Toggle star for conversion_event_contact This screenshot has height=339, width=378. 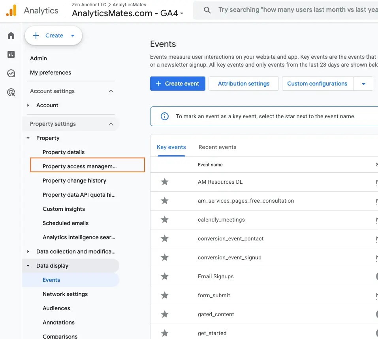[165, 238]
